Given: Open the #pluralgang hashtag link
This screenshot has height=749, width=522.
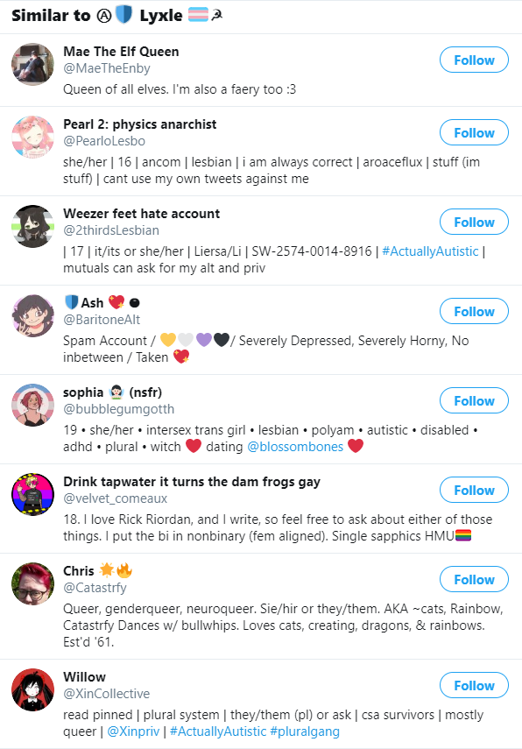Looking at the screenshot, I should click(305, 731).
